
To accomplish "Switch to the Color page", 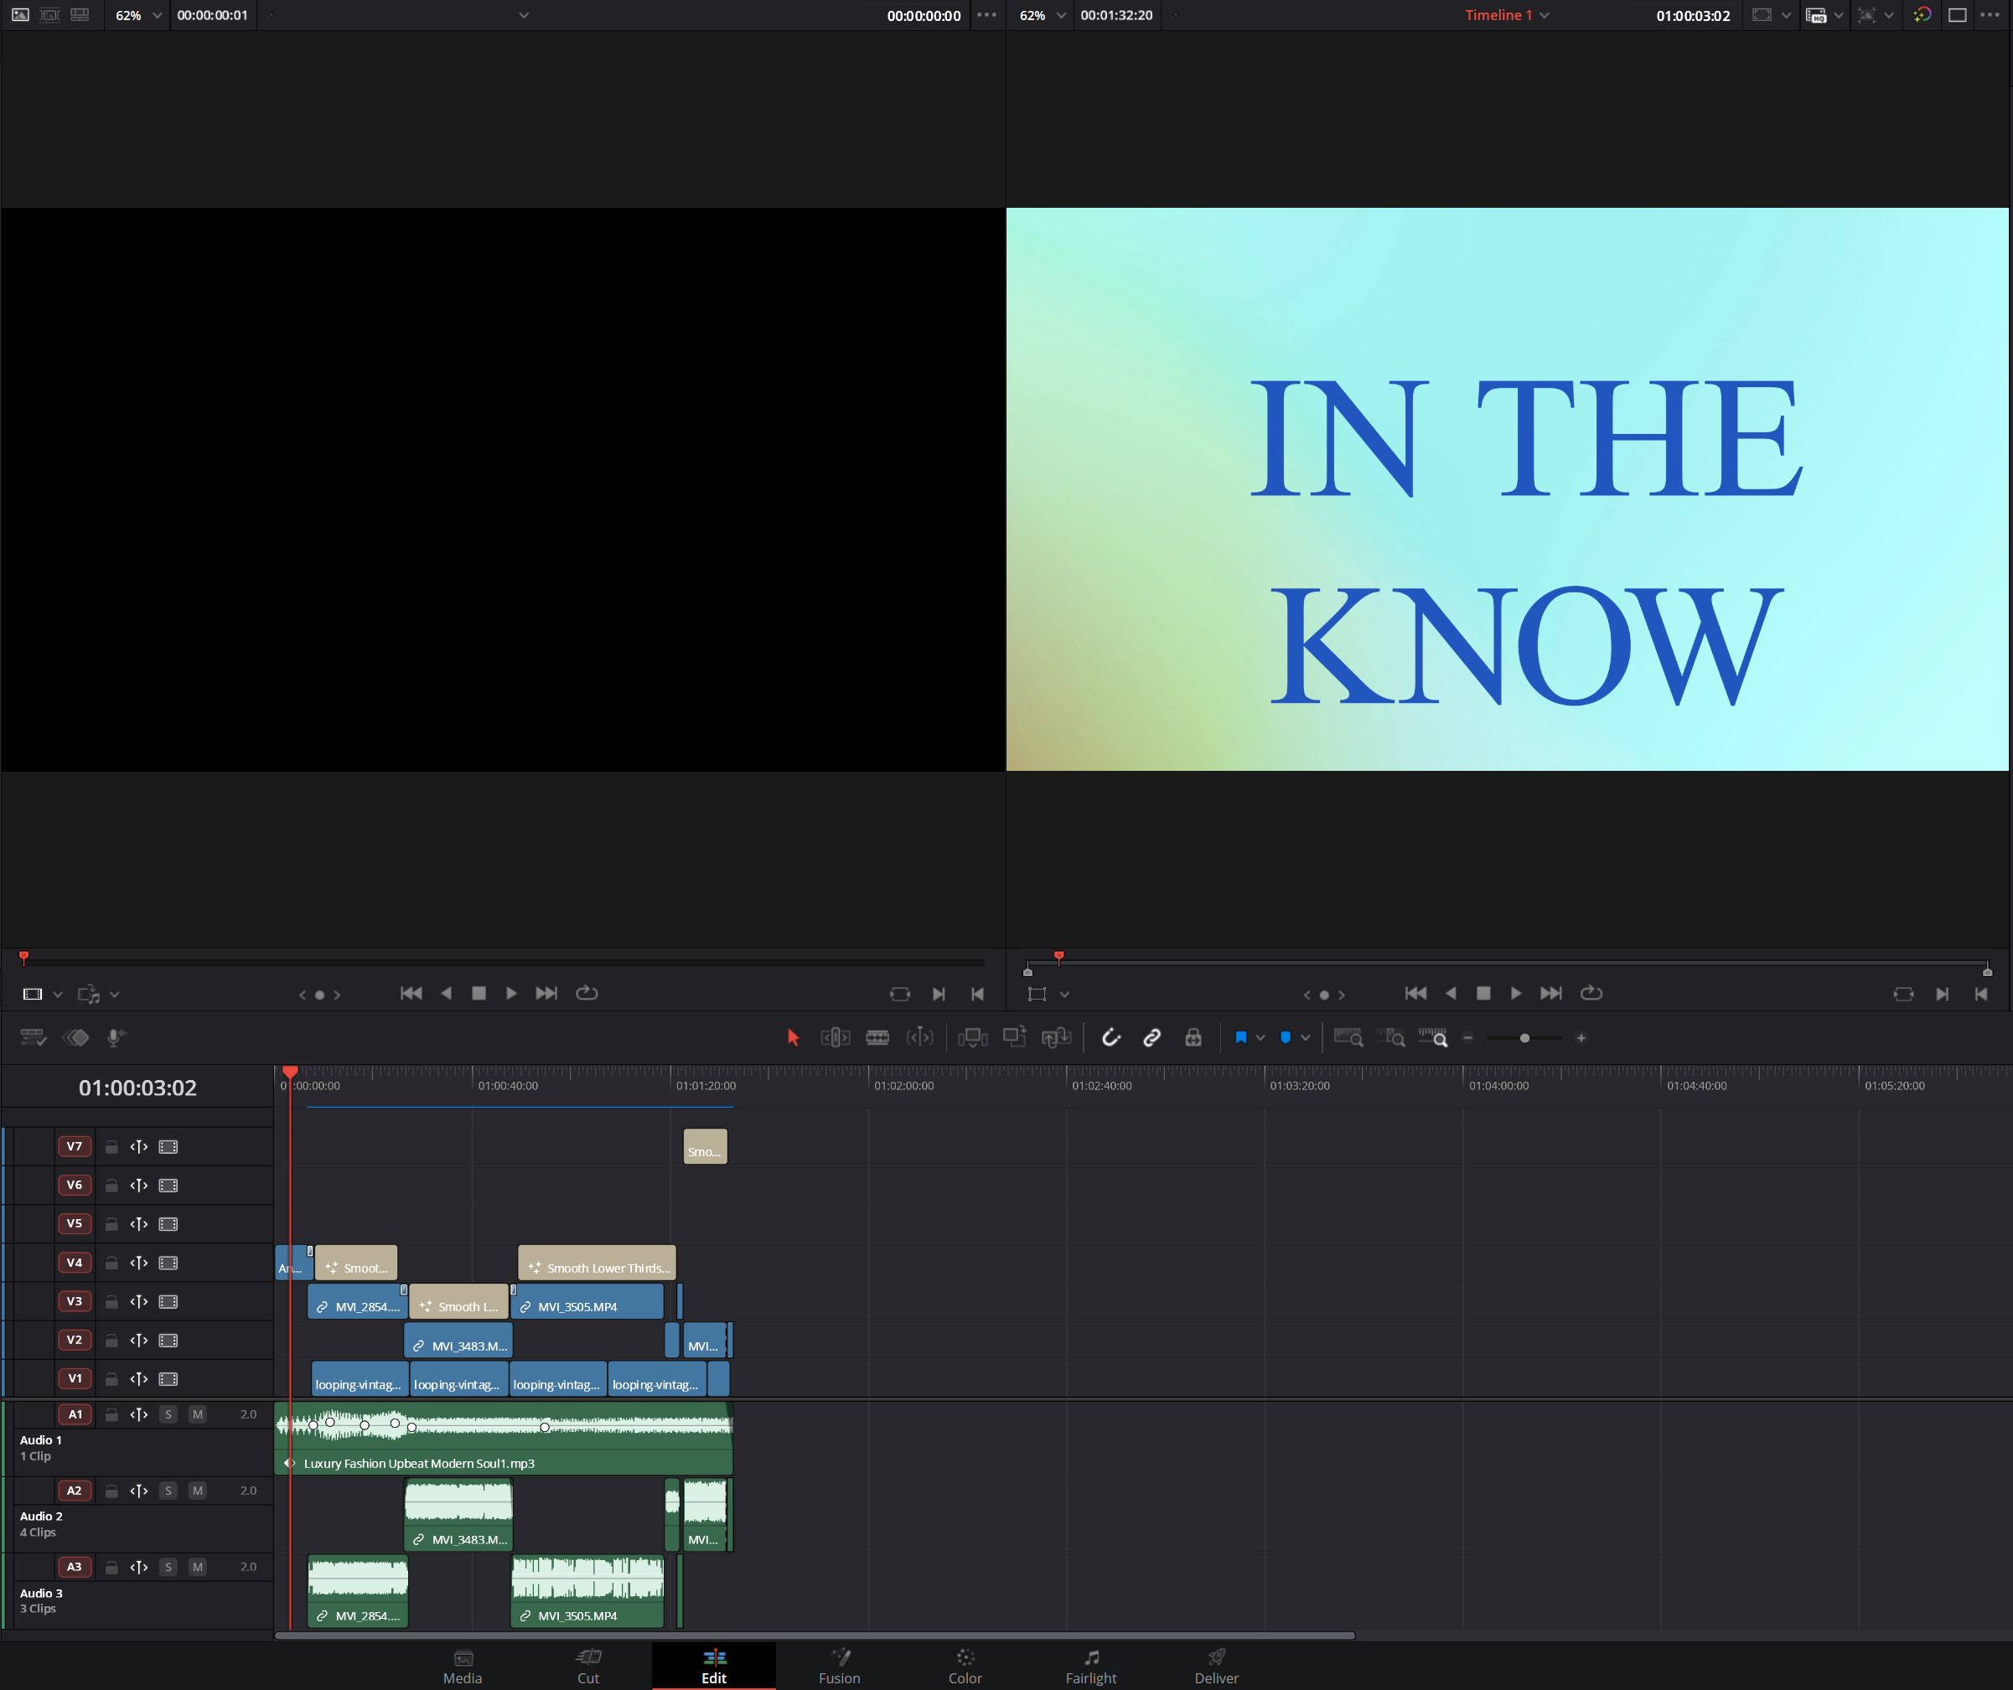I will [965, 1667].
